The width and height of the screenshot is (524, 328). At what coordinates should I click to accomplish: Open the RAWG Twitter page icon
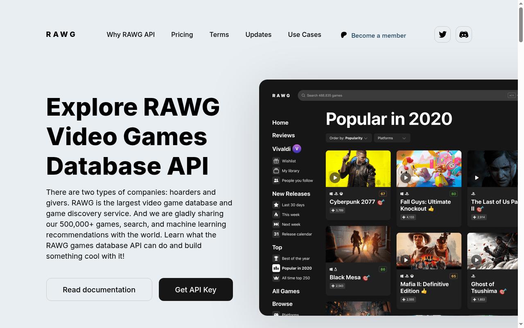pos(443,34)
